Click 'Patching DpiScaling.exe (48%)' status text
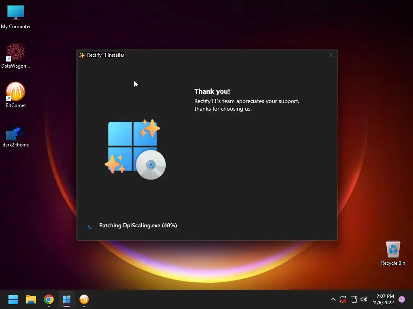The width and height of the screenshot is (413, 309). [x=138, y=225]
